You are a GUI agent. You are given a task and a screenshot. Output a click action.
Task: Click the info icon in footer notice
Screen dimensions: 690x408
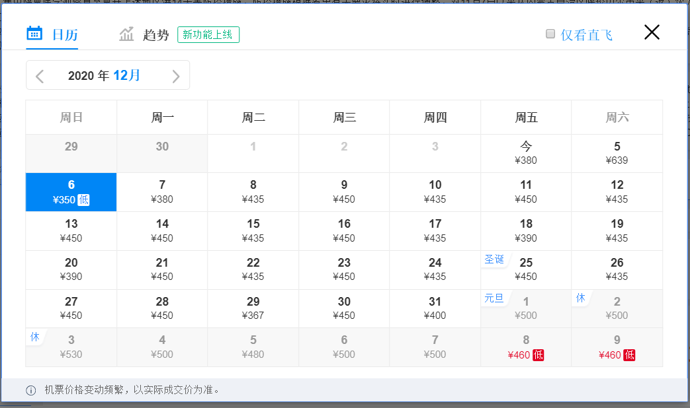31,390
